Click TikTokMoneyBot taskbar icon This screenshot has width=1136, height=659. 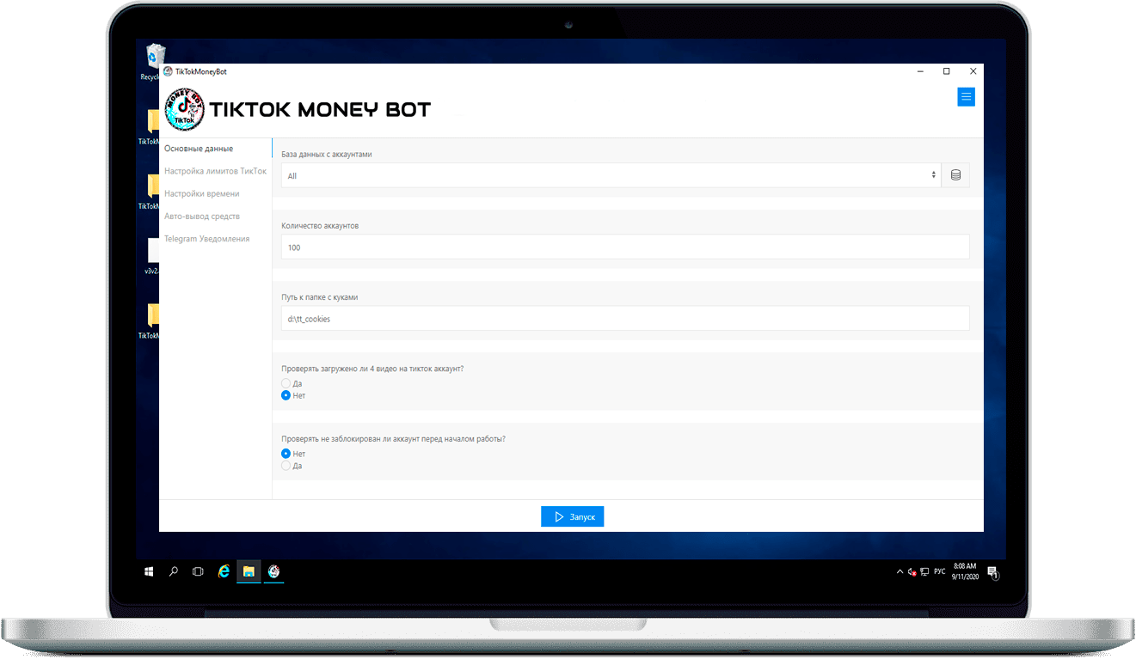point(273,571)
